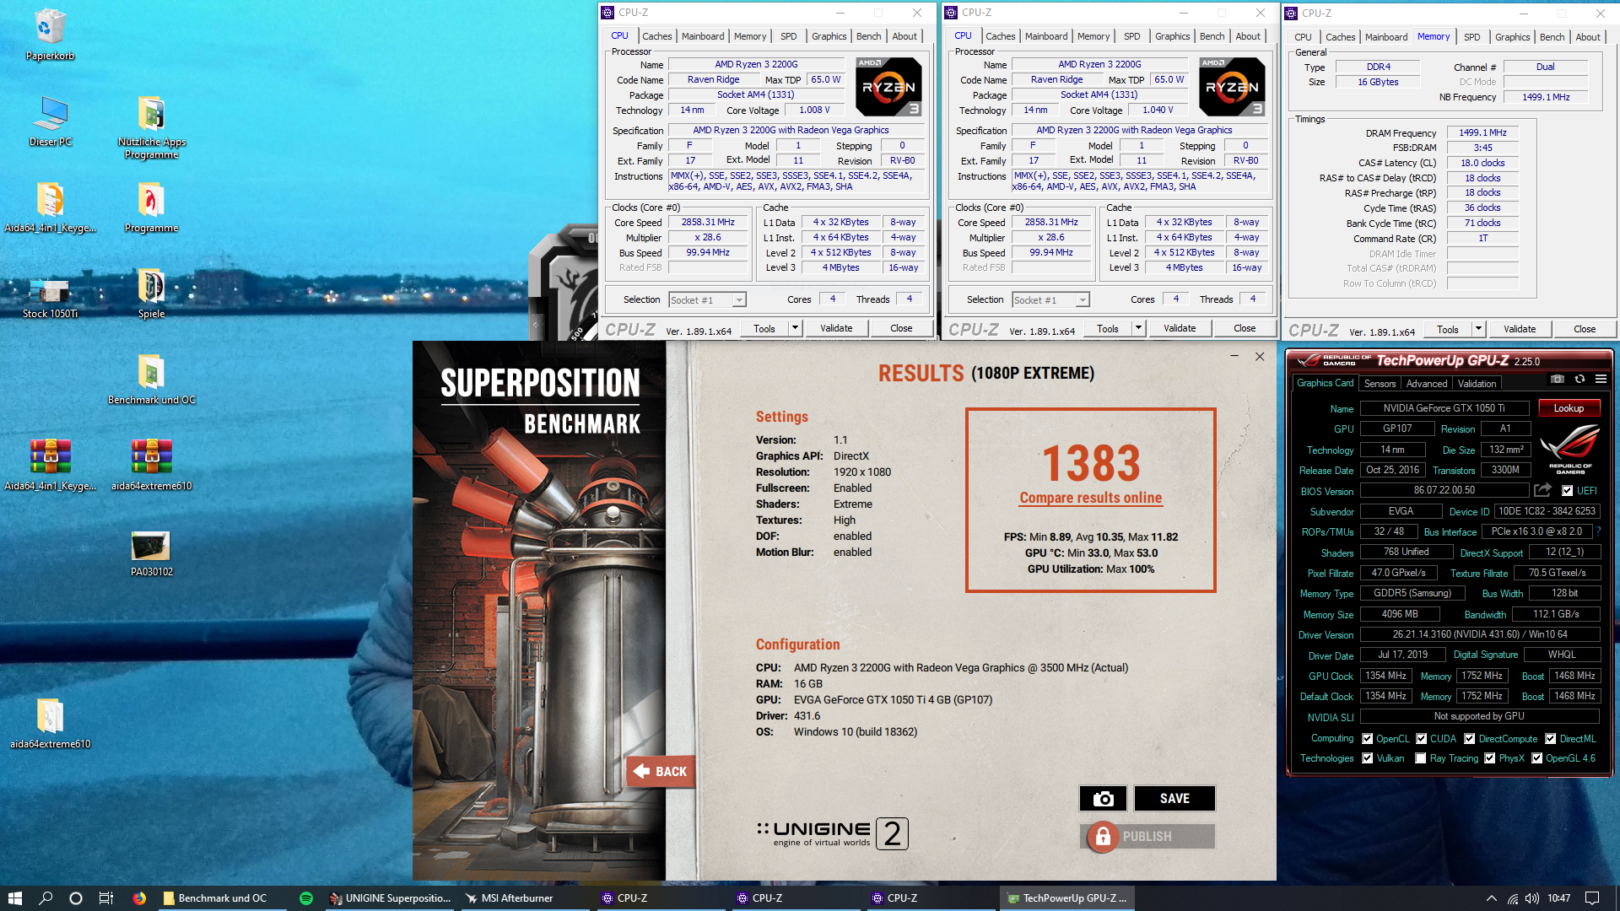
Task: Open SPD tab in third CPU-Z window
Action: click(x=1471, y=37)
